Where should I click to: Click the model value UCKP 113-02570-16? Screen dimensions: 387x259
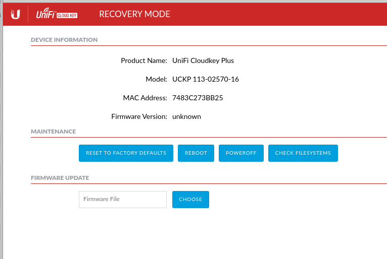pyautogui.click(x=206, y=79)
